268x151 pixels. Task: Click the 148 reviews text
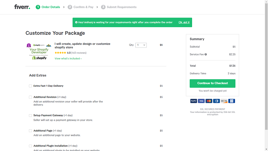pyautogui.click(x=79, y=53)
